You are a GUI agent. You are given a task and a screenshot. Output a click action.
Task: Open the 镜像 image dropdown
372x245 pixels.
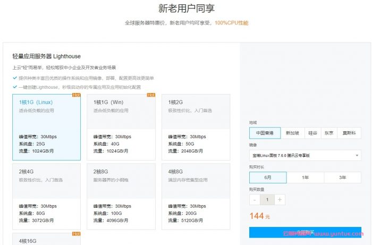pyautogui.click(x=305, y=155)
